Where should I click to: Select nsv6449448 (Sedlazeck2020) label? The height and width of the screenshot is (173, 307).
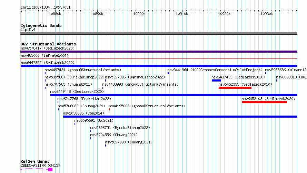click(x=77, y=91)
